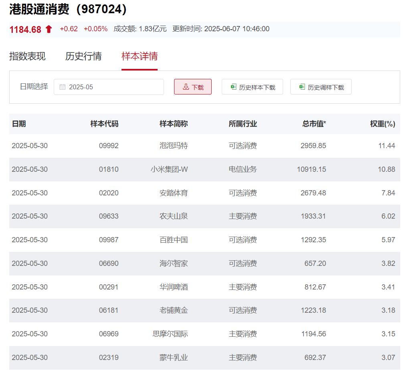Switch to the 指数表现 tab
This screenshot has width=409, height=370.
click(x=28, y=56)
